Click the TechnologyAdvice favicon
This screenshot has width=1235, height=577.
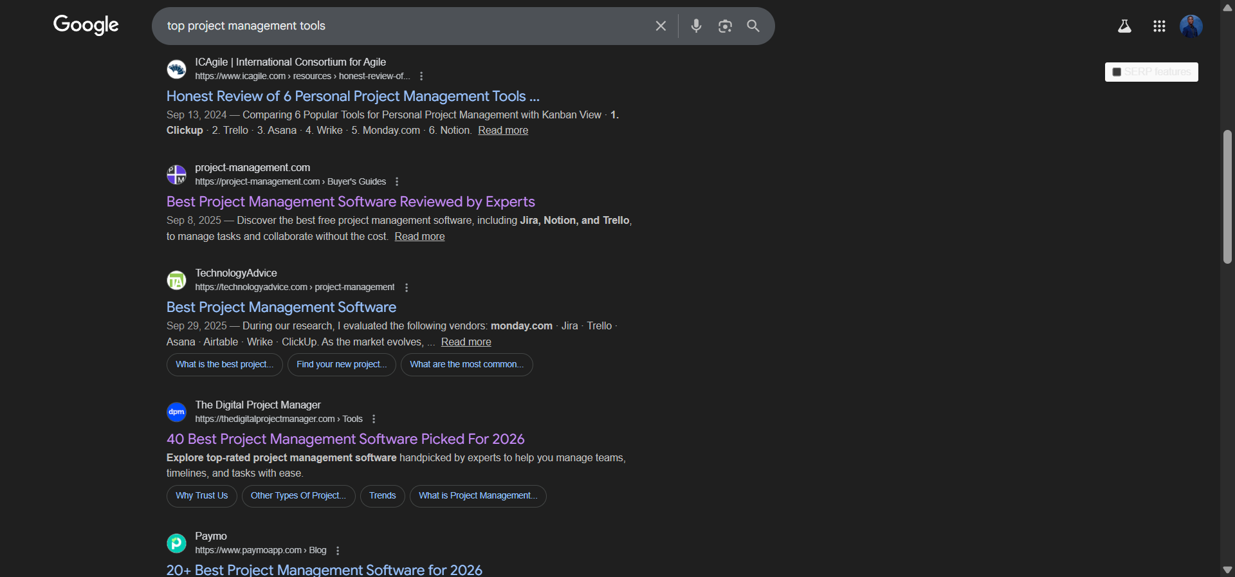(x=176, y=280)
